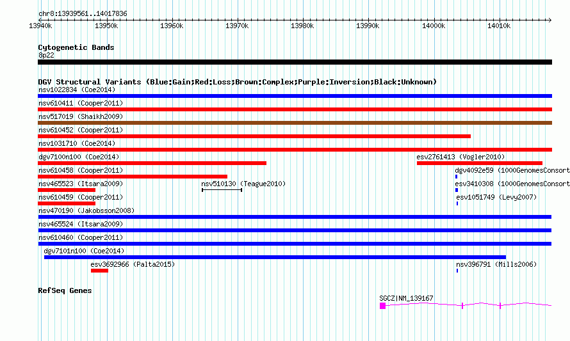This screenshot has width=570, height=341.
Task: Select the blue nsv610460 gain bar
Action: click(x=295, y=244)
